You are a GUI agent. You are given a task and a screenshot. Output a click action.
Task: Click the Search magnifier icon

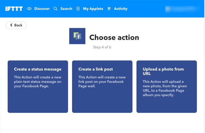pos(55,9)
